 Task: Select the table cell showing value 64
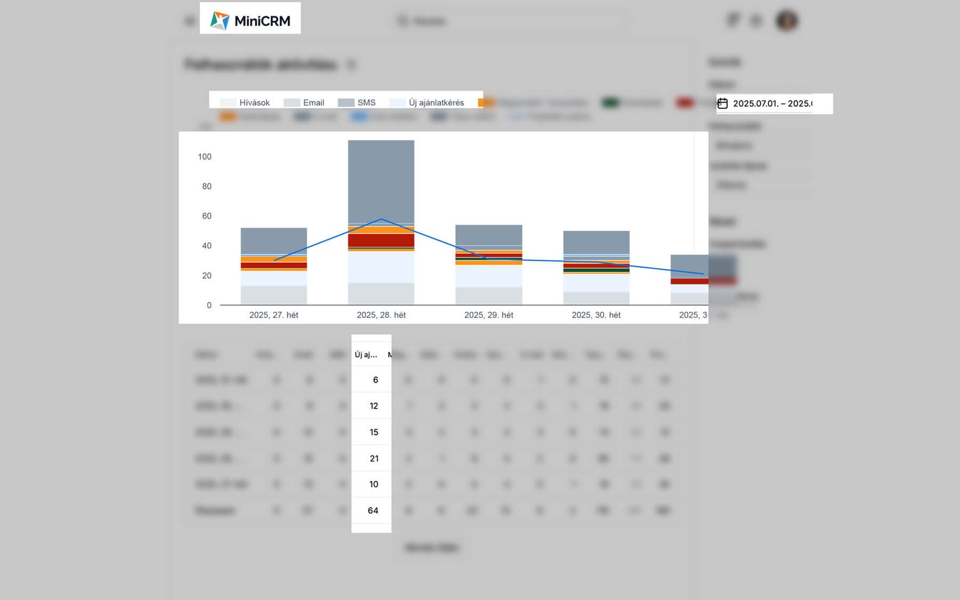pos(373,510)
